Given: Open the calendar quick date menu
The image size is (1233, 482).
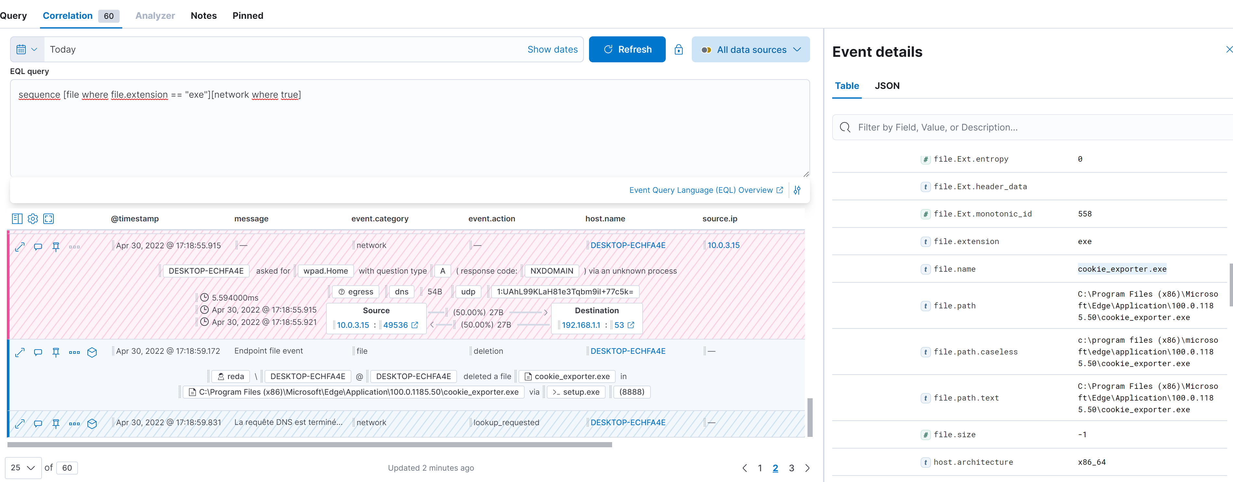Looking at the screenshot, I should pos(27,50).
